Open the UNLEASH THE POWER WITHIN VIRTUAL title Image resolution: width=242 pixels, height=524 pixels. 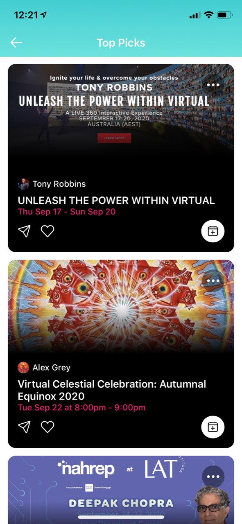[x=116, y=200]
